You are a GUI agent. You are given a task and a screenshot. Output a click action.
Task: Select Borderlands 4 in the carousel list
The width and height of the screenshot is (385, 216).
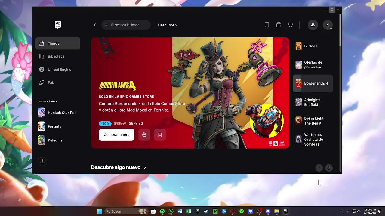[313, 83]
